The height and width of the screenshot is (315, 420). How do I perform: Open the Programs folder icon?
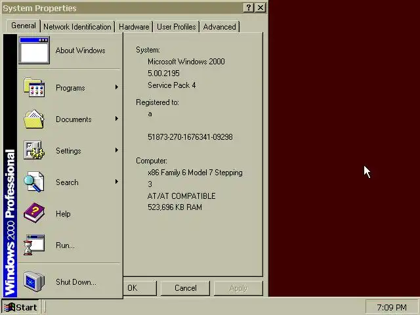[x=34, y=87]
